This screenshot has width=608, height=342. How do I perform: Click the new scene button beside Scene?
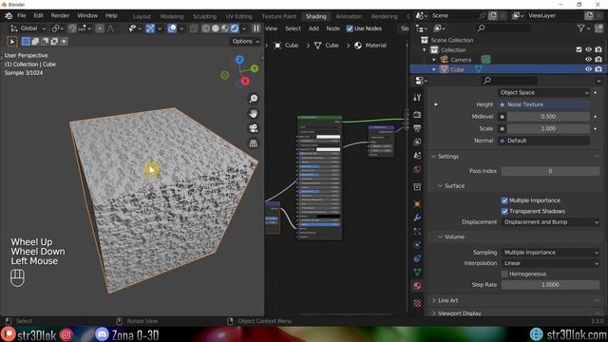click(x=493, y=16)
